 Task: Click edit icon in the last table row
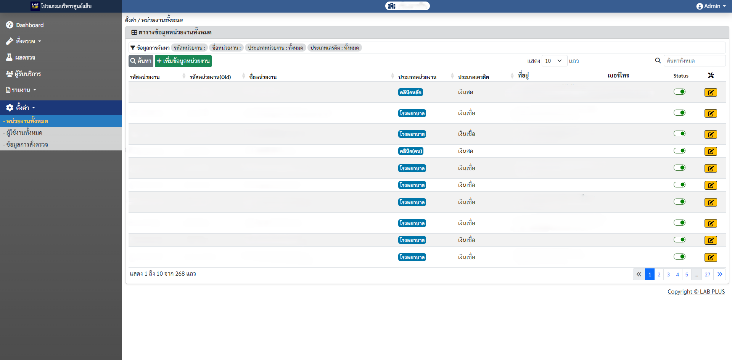tap(710, 258)
